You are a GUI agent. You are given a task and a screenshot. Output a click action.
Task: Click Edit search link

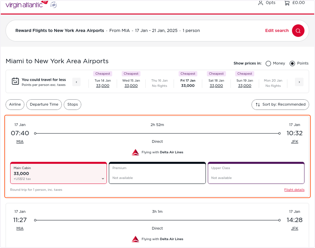[x=277, y=31]
